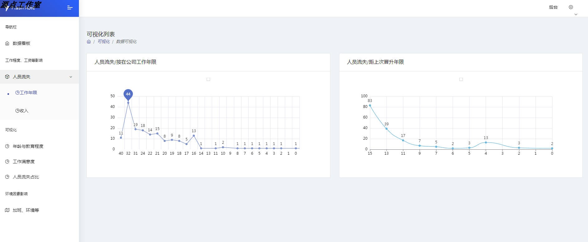Click the data point labeled 39
Image resolution: width=588 pixels, height=242 pixels.
click(x=386, y=129)
